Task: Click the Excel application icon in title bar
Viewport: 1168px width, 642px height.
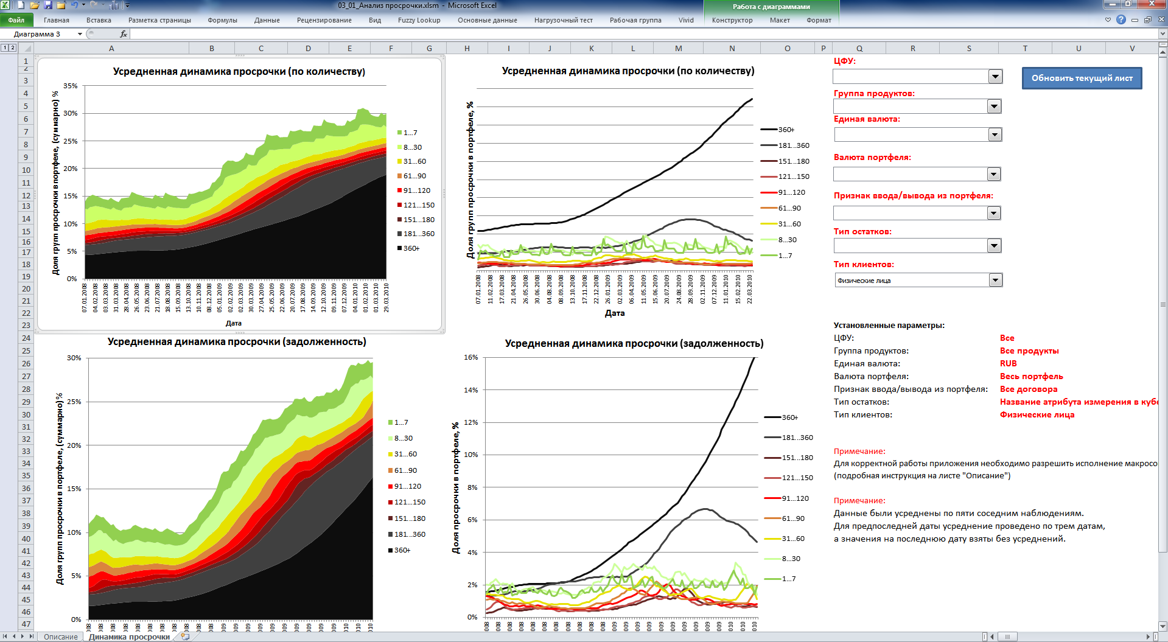Action: [5, 5]
